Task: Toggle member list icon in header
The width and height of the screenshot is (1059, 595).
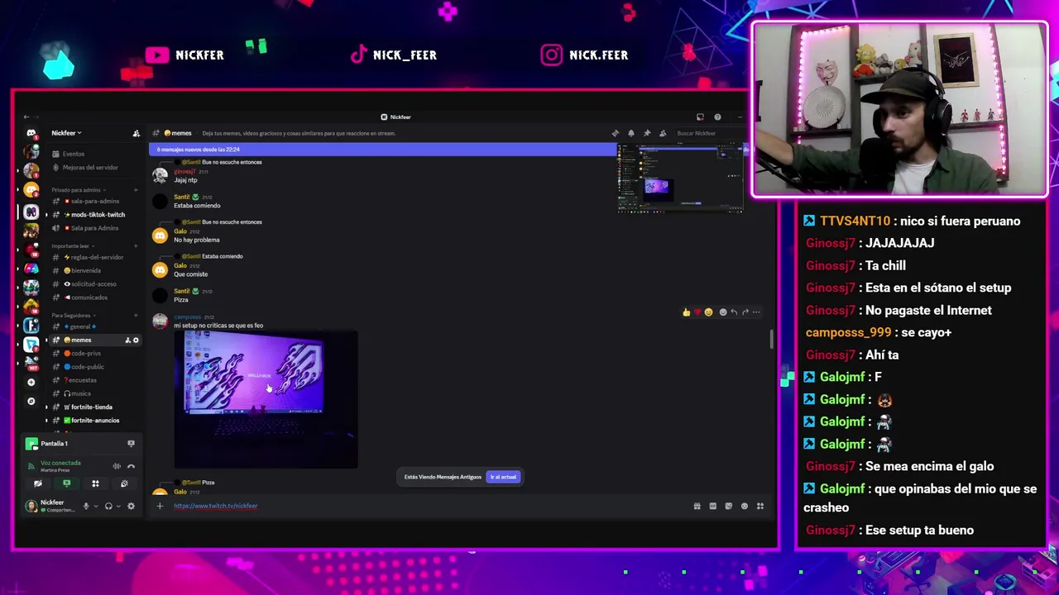Action: click(x=663, y=133)
